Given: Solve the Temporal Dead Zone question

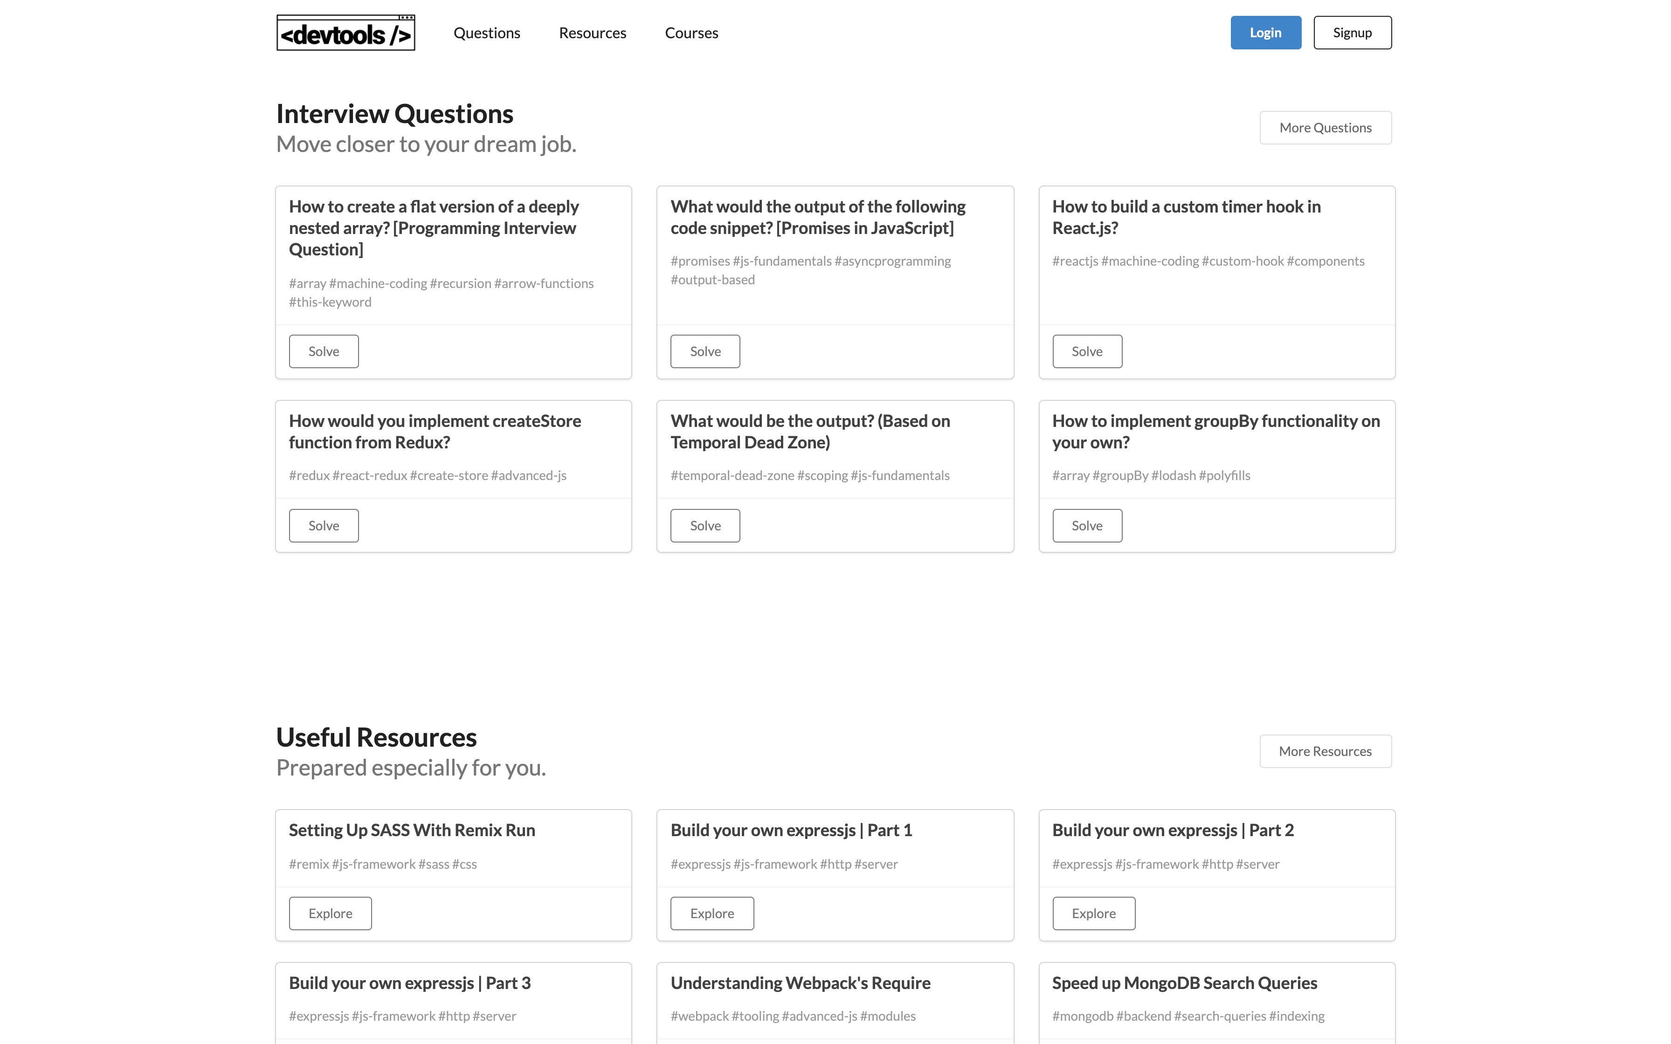Looking at the screenshot, I should coord(705,525).
